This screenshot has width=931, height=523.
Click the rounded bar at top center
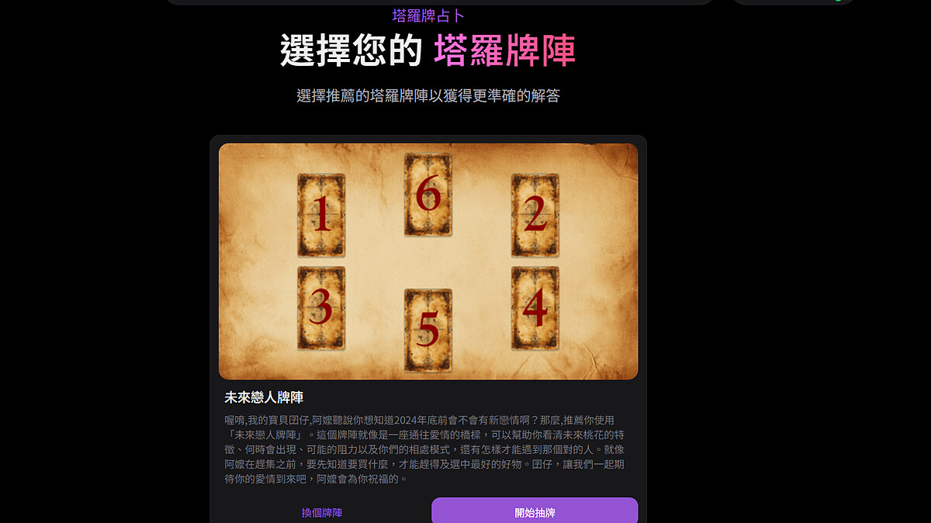[439, 2]
